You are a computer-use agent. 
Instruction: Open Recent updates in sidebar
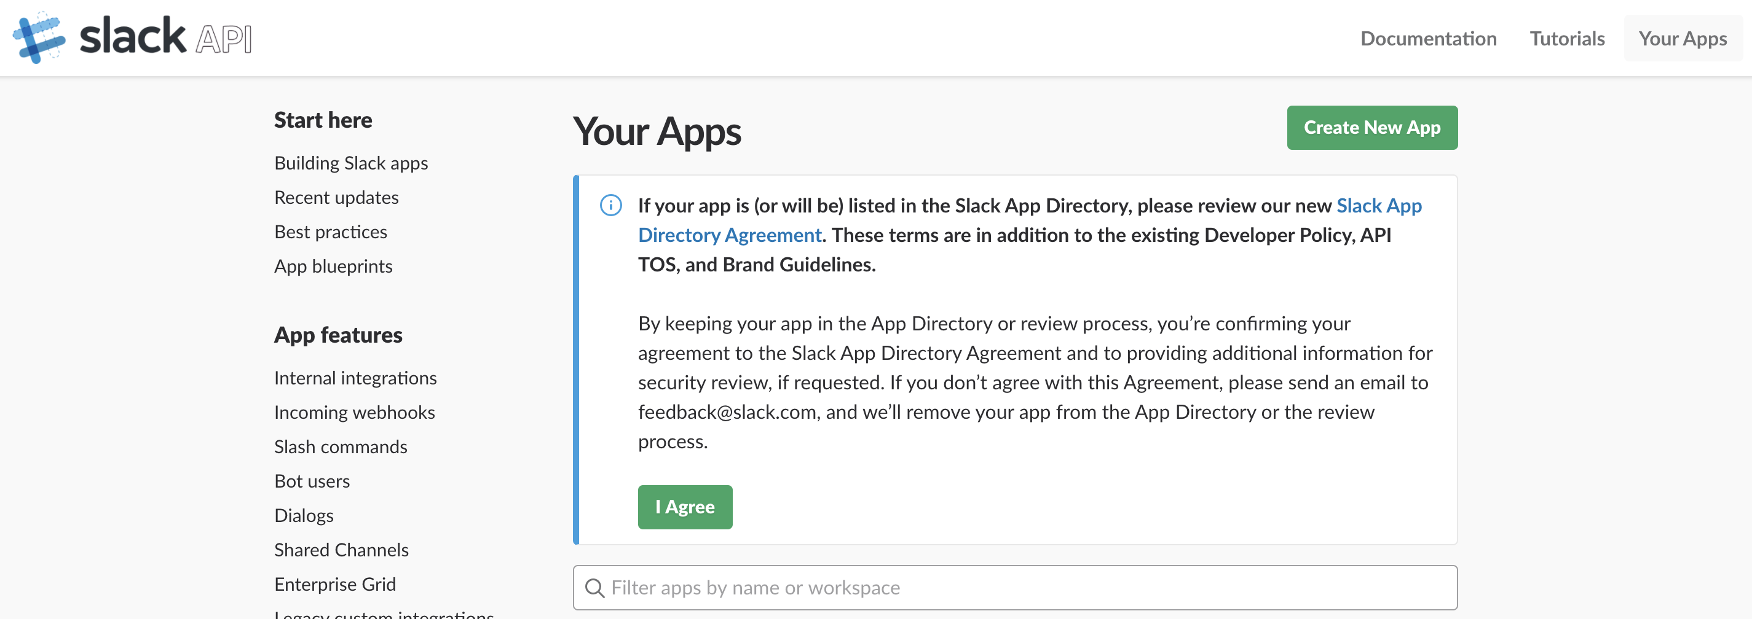click(336, 198)
